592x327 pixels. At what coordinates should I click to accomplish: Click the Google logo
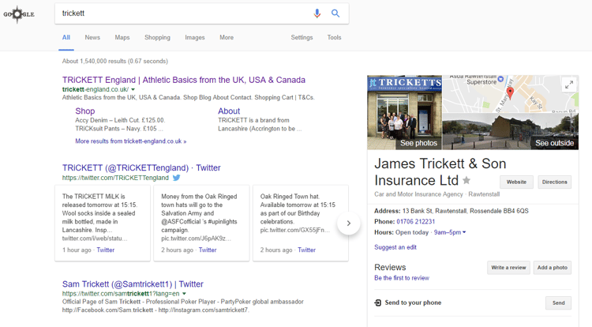point(17,14)
